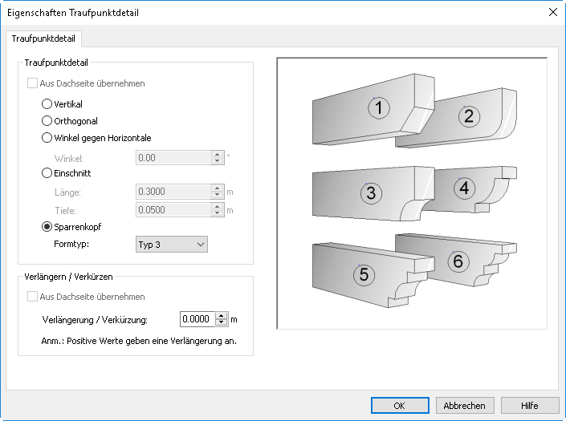
Task: Increase Verlängerung / Verkürzung value with up arrow
Action: [x=222, y=316]
